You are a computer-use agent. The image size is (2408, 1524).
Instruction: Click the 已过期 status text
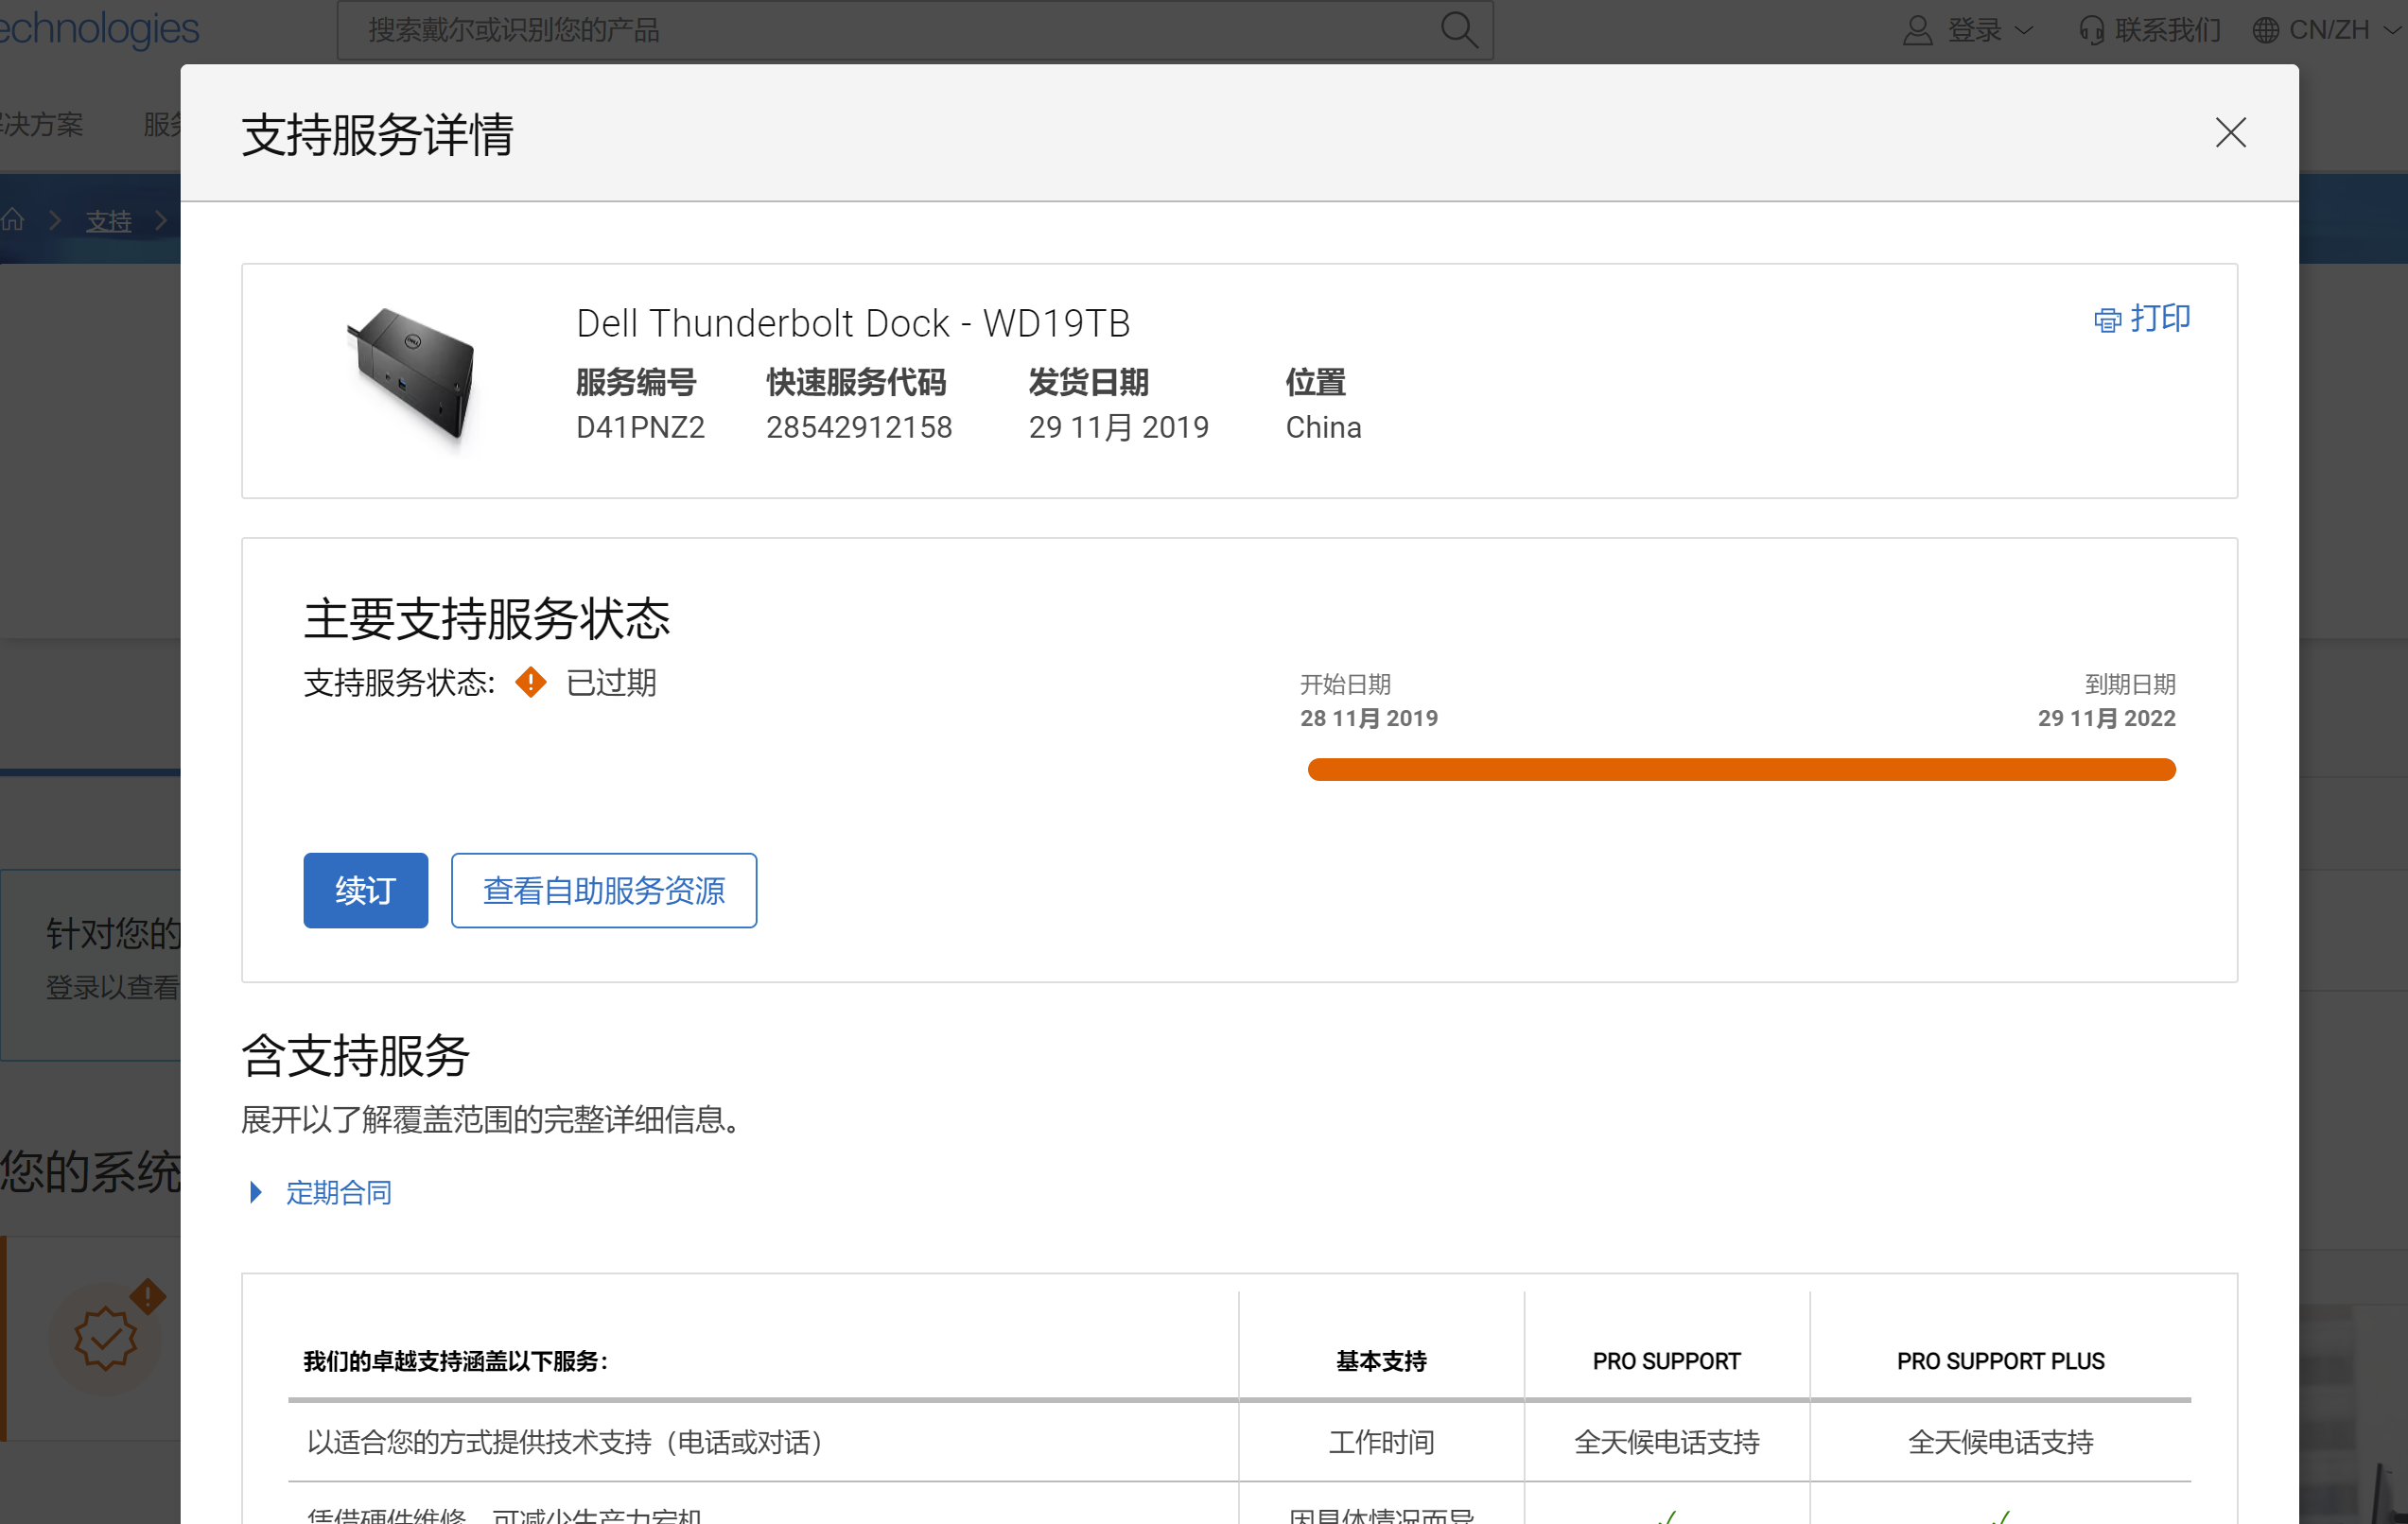point(611,683)
